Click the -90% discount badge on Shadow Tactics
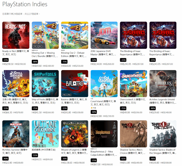 pos(153,159)
